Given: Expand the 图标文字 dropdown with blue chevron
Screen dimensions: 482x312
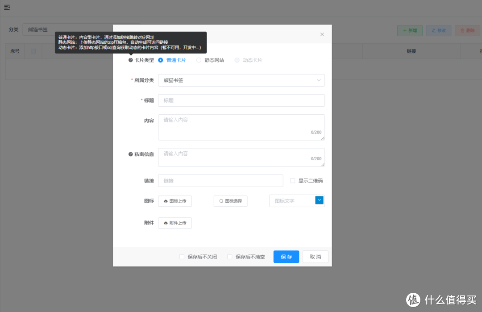Looking at the screenshot, I should click(319, 200).
